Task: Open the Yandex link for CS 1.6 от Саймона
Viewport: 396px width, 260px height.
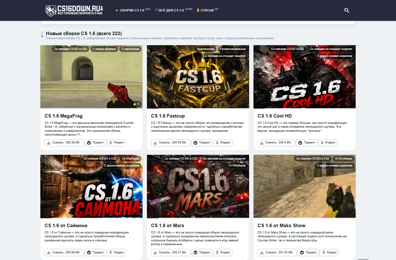Action: 116,253
